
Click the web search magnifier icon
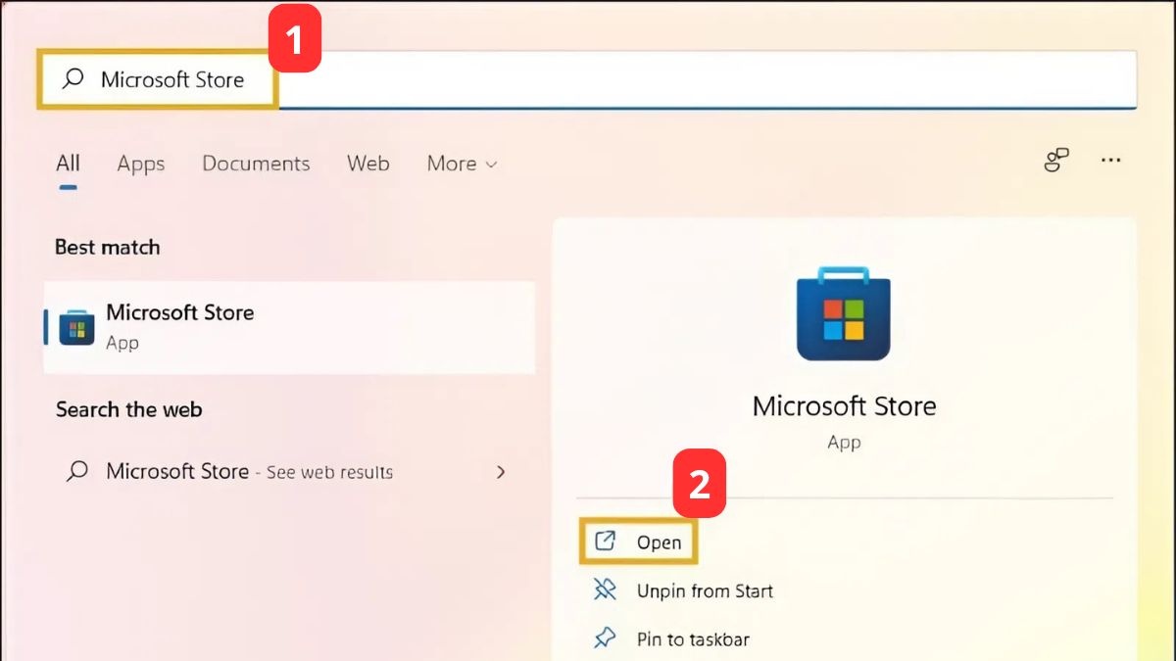tap(76, 472)
